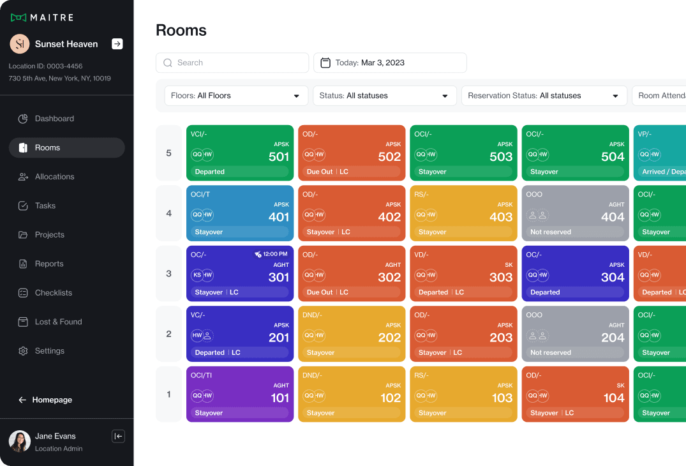Click the Lost & Found box icon
Viewport: 686px width, 466px height.
(x=23, y=322)
